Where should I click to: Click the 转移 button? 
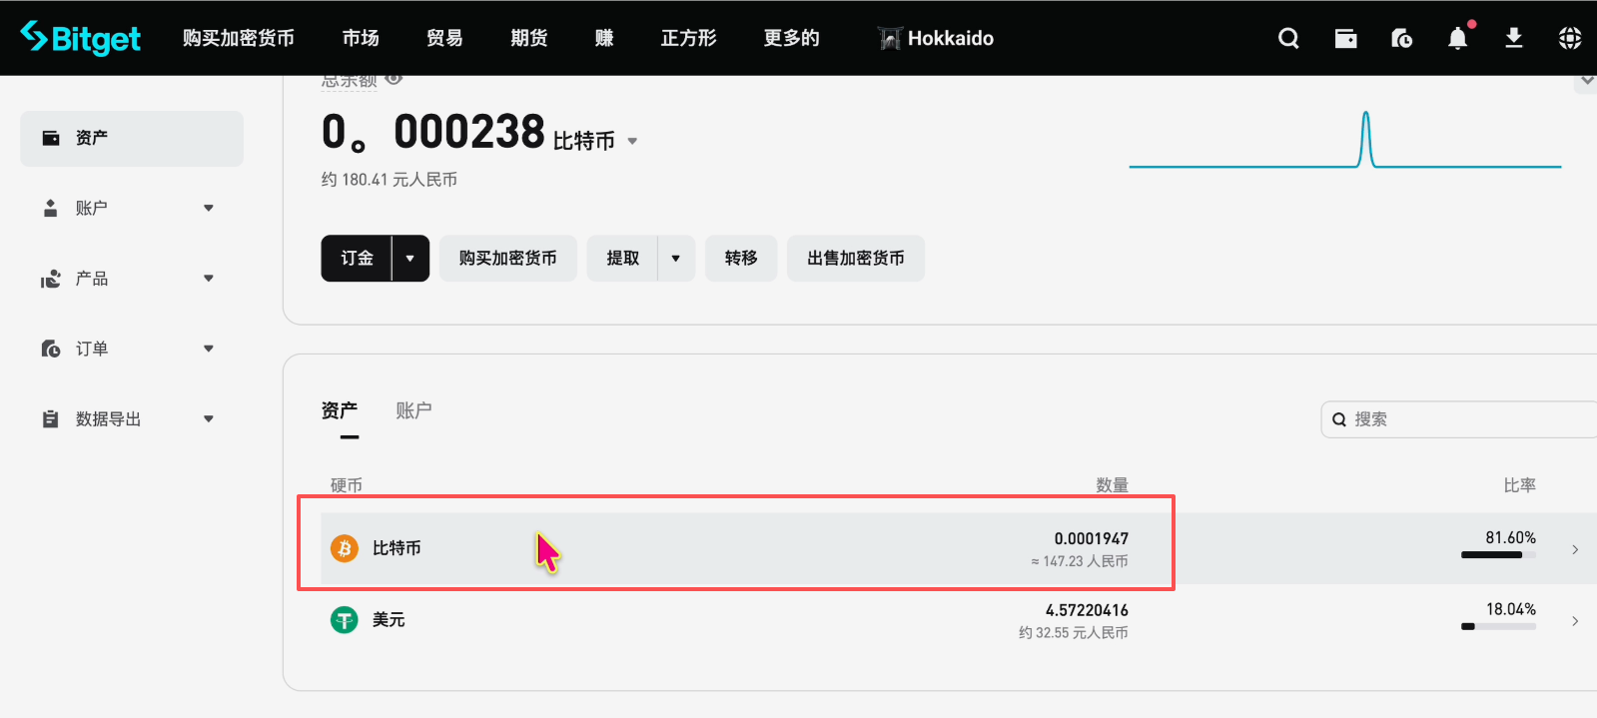[x=740, y=259]
